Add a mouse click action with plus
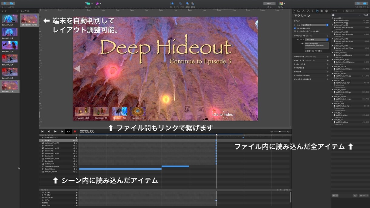 [x=328, y=36]
